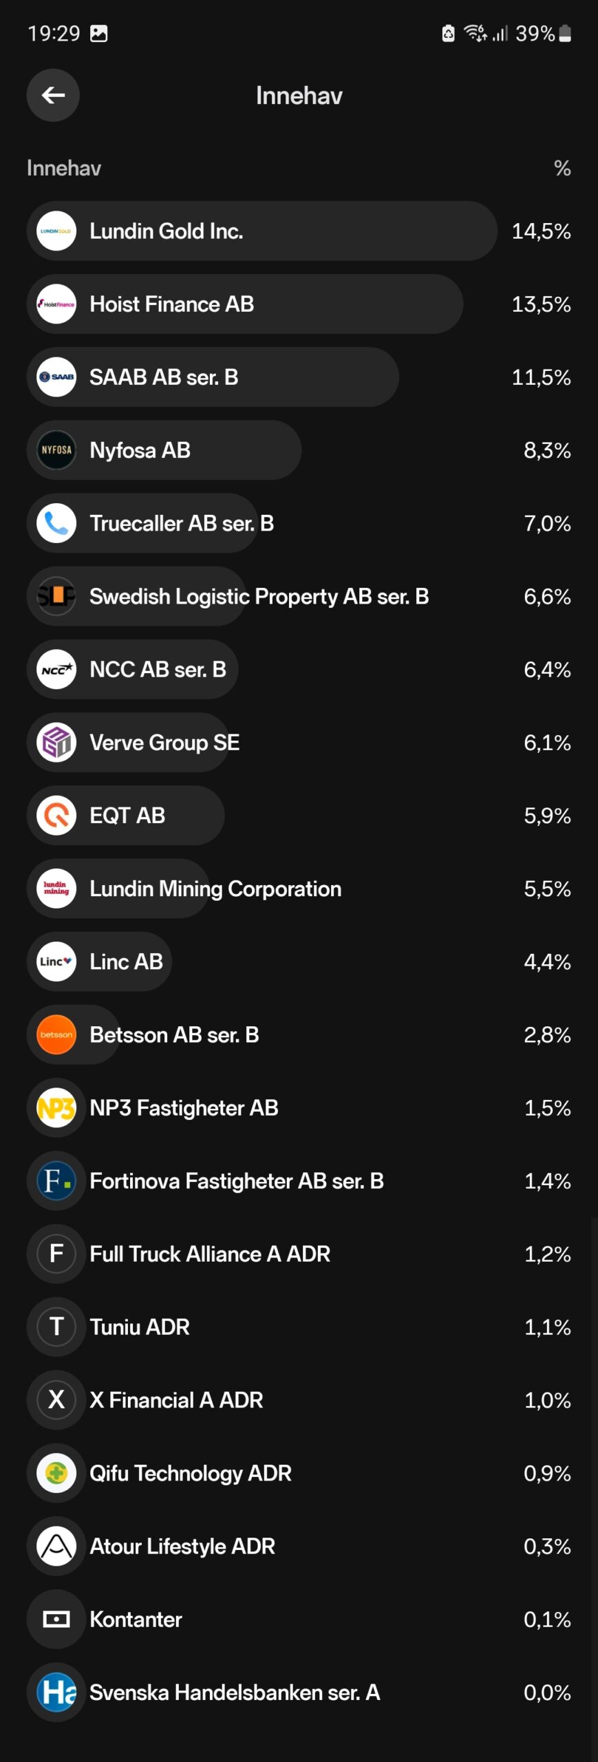Tap the Kontanter cash icon
The height and width of the screenshot is (1762, 598).
point(56,1620)
